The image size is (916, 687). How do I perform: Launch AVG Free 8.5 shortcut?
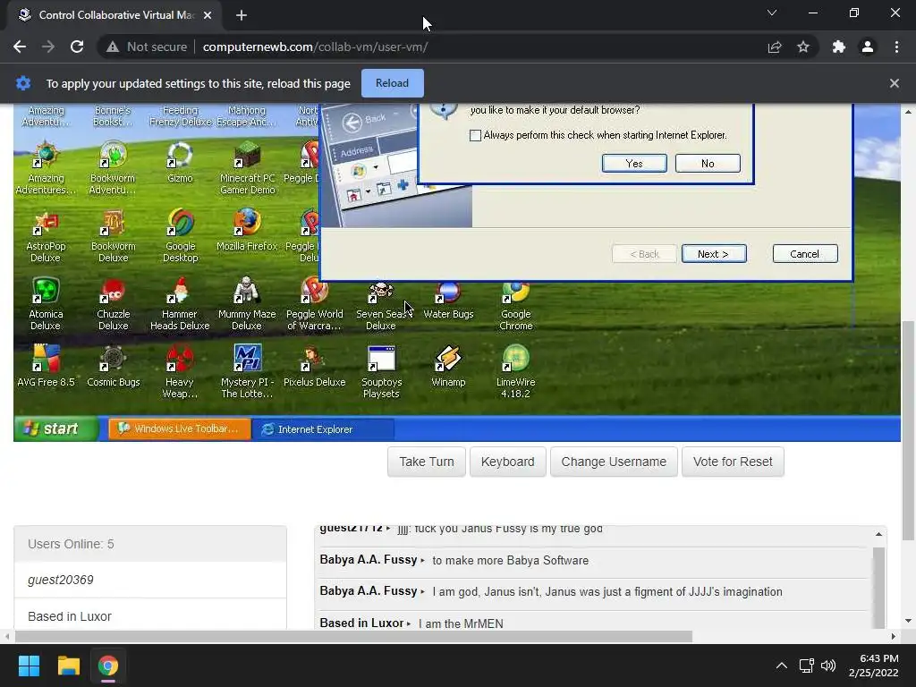[x=46, y=366]
